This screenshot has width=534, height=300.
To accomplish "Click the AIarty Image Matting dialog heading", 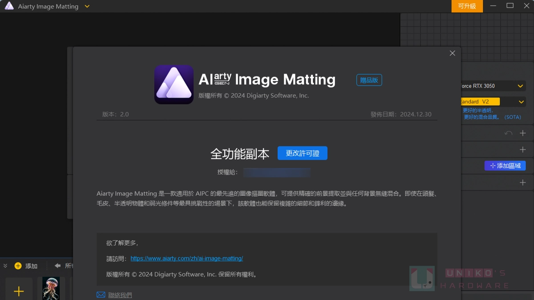I will [x=267, y=80].
